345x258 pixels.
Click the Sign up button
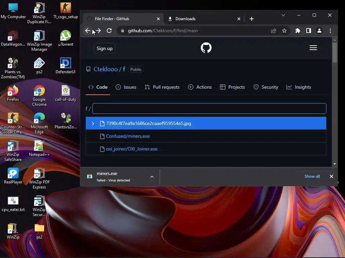104,48
